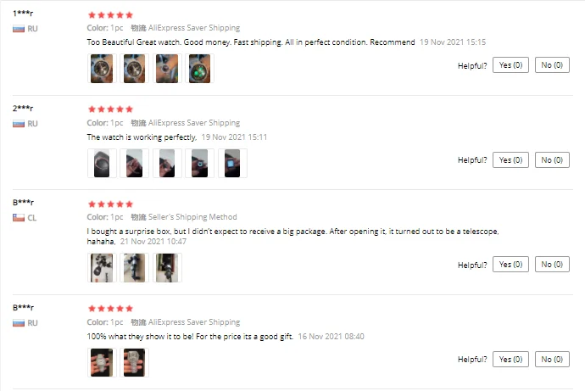Open fifth photo in 2***r review
The image size is (585, 391).
point(232,164)
